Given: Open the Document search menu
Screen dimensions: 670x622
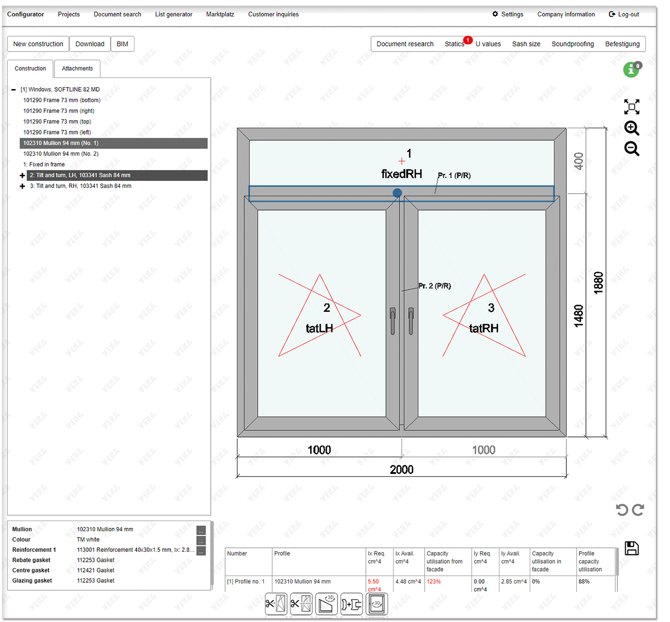Looking at the screenshot, I should click(x=118, y=14).
